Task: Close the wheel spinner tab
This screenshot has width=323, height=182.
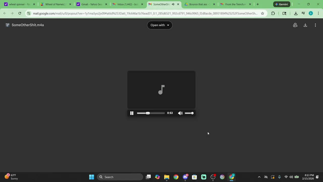Action: tap(34, 4)
